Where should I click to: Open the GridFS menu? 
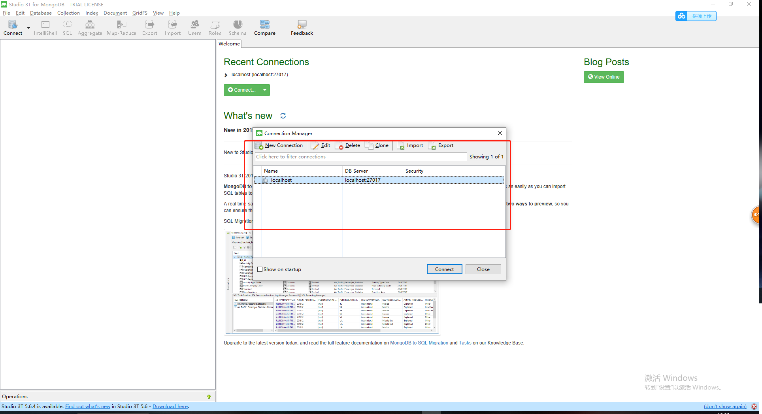click(x=140, y=13)
